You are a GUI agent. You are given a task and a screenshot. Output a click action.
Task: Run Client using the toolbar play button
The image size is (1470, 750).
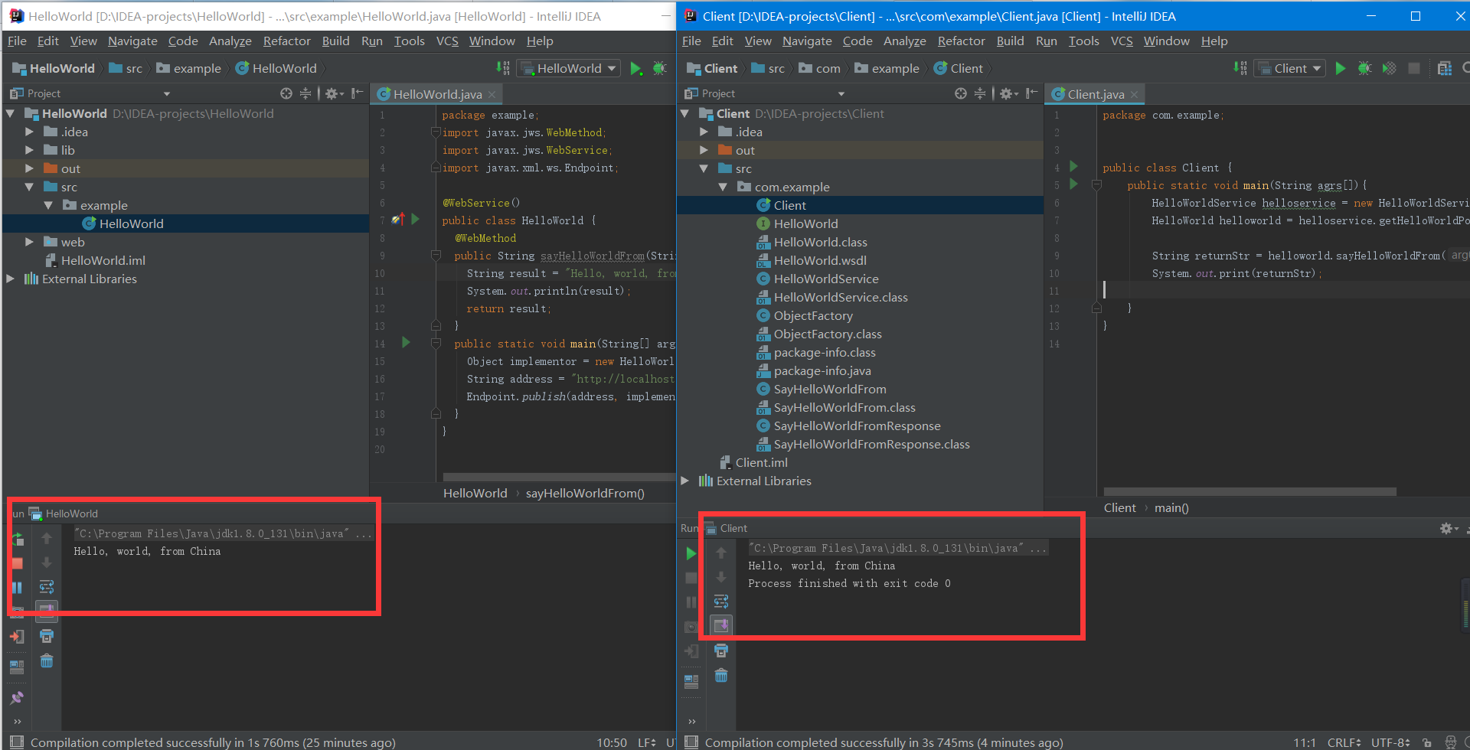(1340, 68)
